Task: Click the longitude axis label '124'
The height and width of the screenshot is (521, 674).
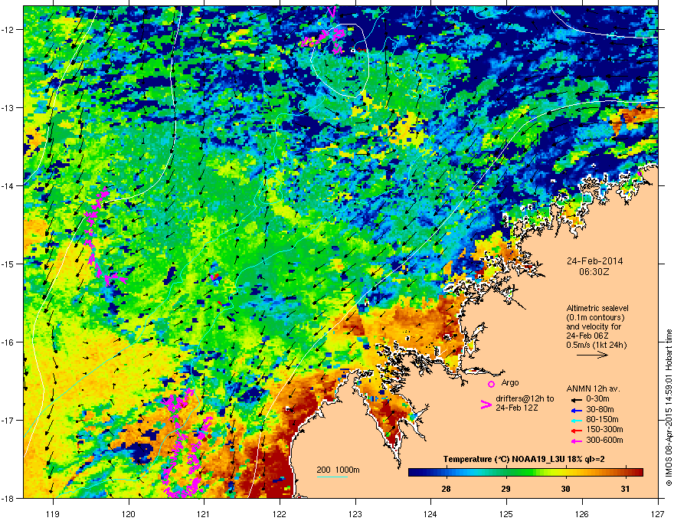Action: coord(430,513)
